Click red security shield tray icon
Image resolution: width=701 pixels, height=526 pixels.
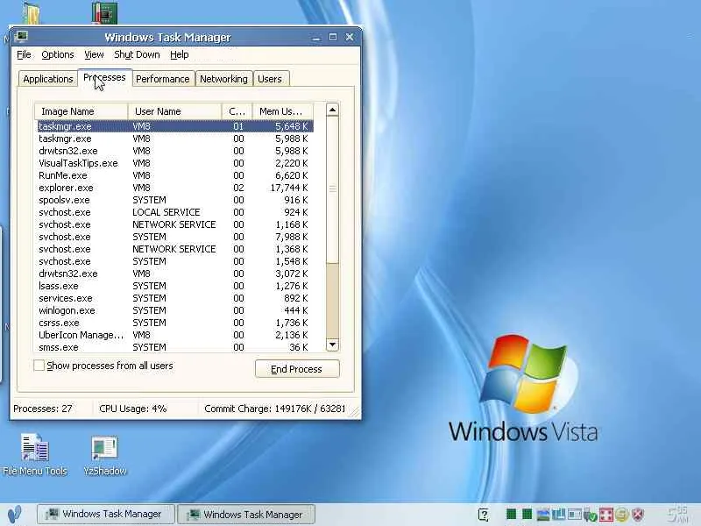pyautogui.click(x=638, y=515)
